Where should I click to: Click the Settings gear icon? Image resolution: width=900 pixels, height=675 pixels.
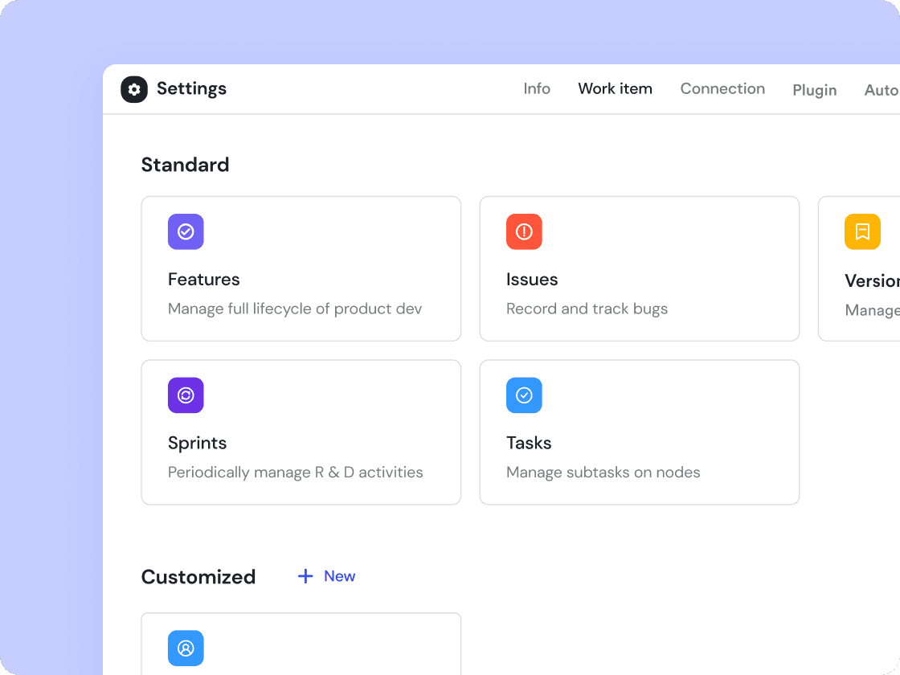tap(133, 89)
